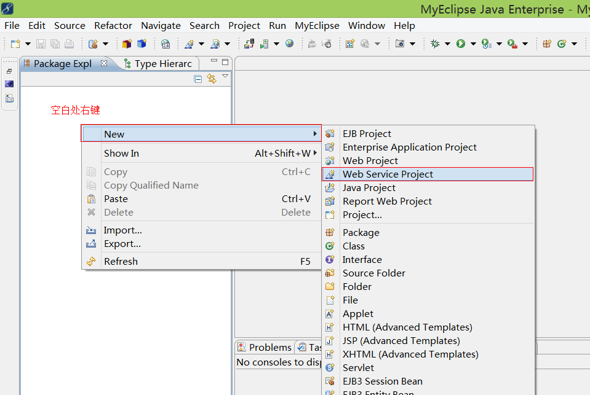This screenshot has width=590, height=395.
Task: Minimize the Package Explorer view
Action: tap(214, 60)
